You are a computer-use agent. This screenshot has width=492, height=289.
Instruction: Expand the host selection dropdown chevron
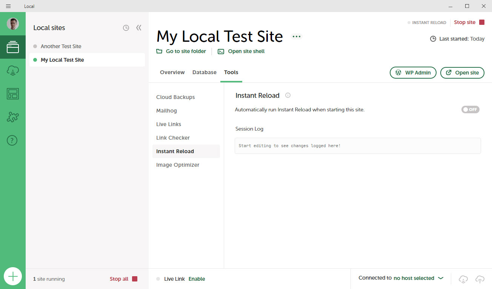click(x=440, y=278)
